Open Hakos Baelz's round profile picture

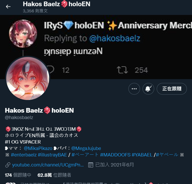coord(28,78)
